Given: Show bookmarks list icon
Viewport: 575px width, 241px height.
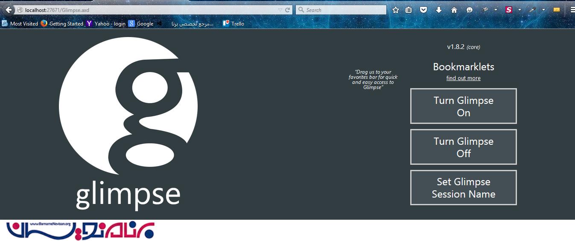Looking at the screenshot, I should coord(409,10).
